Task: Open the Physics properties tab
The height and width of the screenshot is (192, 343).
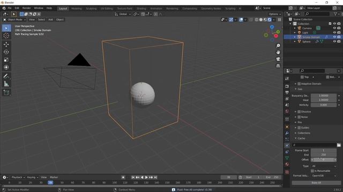Action: click(287, 146)
